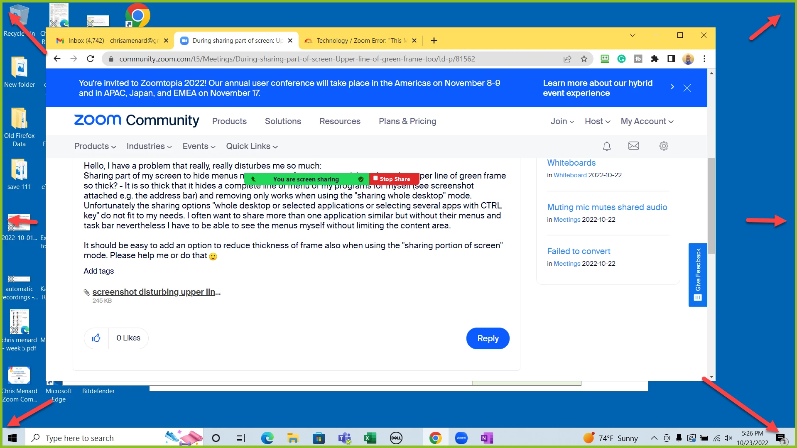
Task: Open the Chrome tab search chevron
Action: 633,35
